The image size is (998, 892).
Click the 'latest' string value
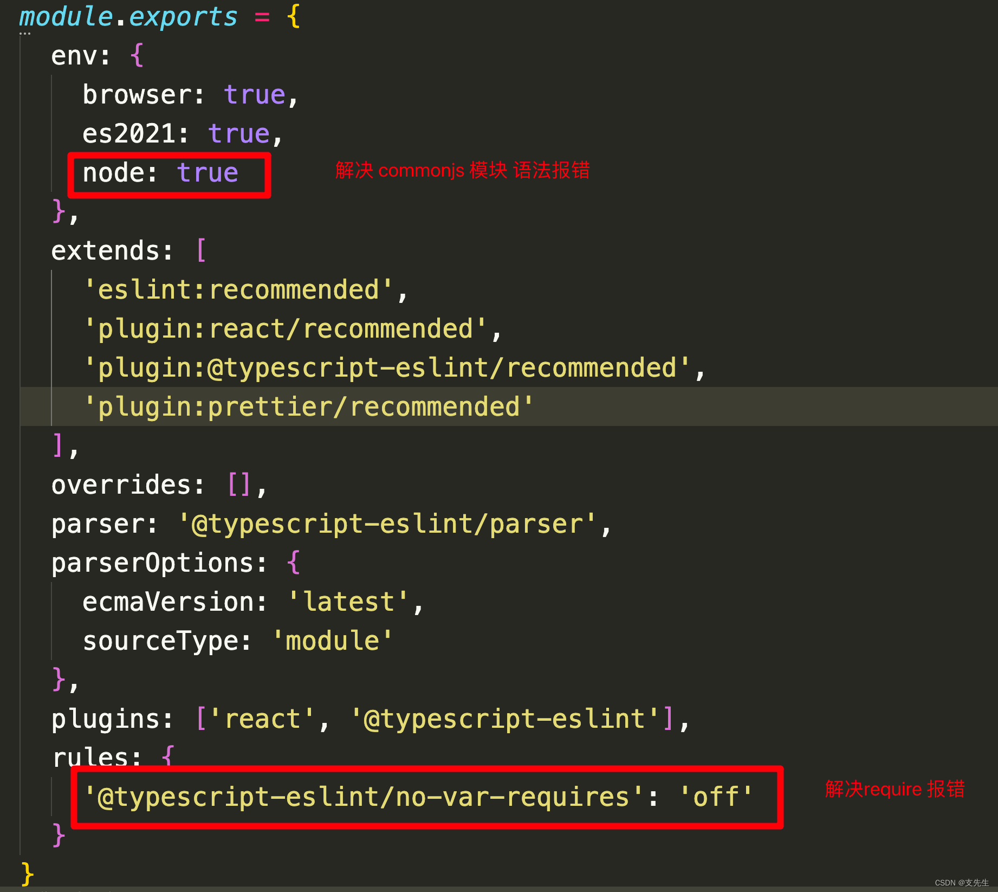(x=348, y=602)
